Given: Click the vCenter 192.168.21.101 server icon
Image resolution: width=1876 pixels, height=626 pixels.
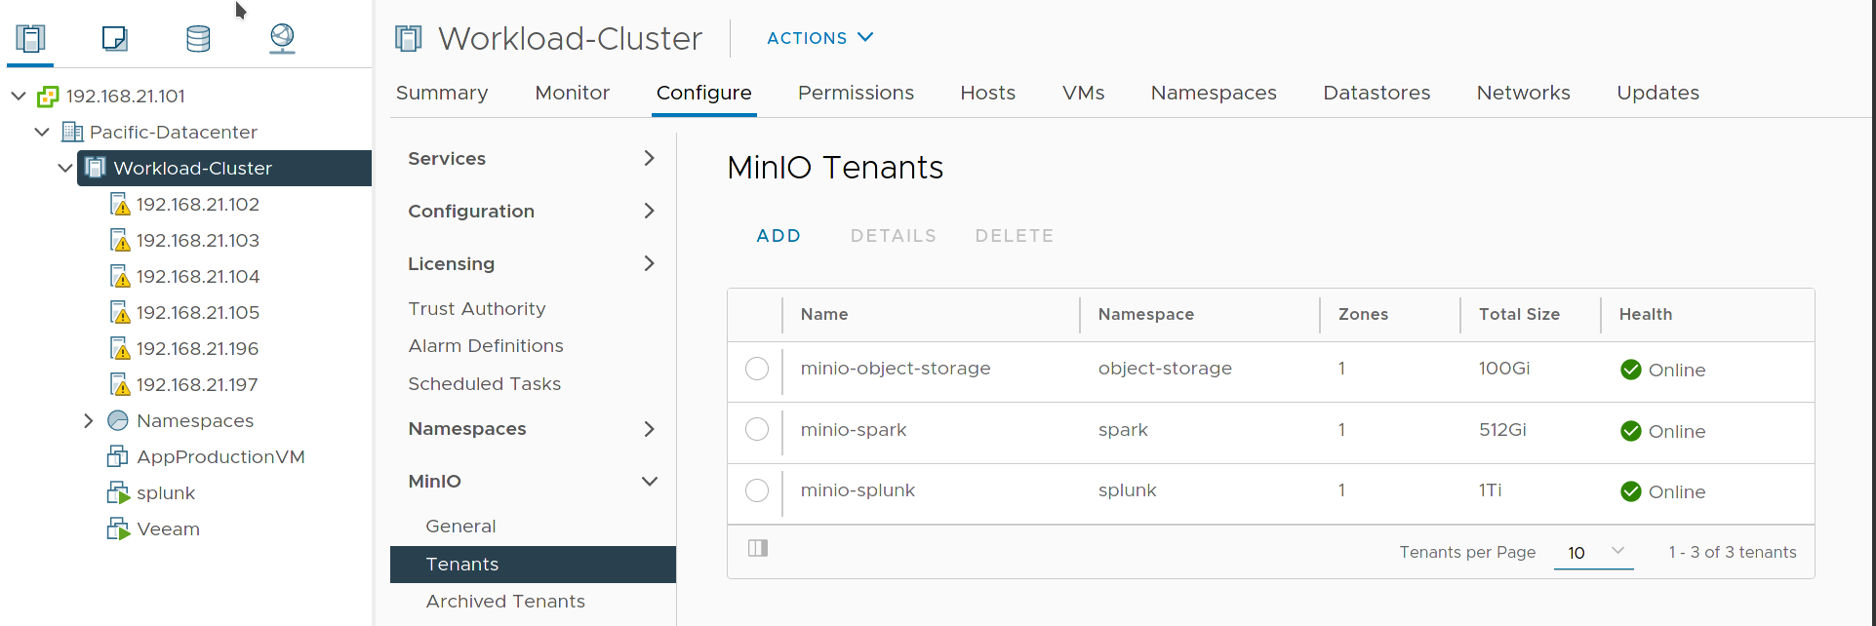Looking at the screenshot, I should (x=48, y=97).
